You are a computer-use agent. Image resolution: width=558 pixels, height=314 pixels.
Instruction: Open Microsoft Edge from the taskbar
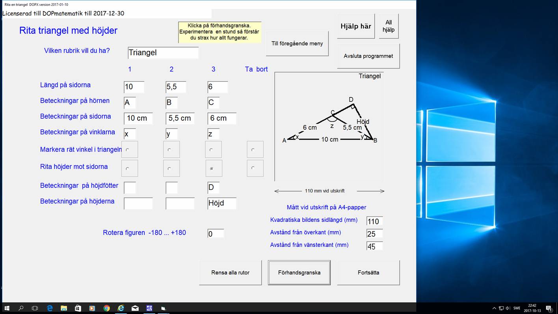(50, 308)
